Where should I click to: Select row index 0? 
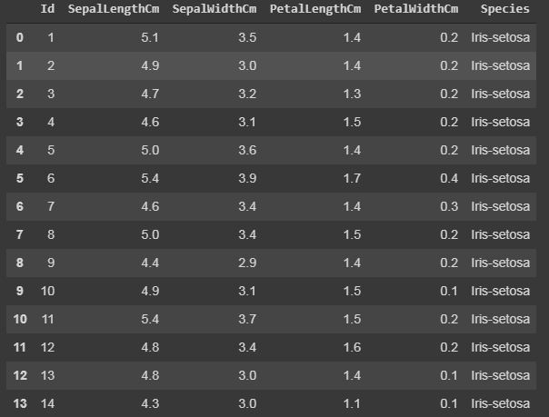[x=20, y=37]
